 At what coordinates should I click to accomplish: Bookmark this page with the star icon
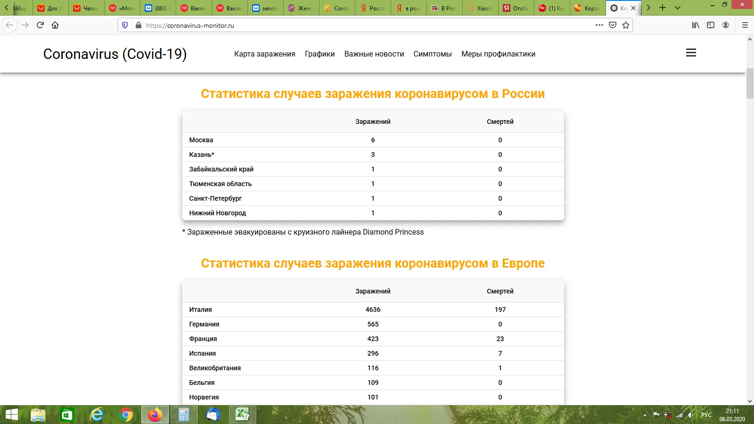(625, 25)
